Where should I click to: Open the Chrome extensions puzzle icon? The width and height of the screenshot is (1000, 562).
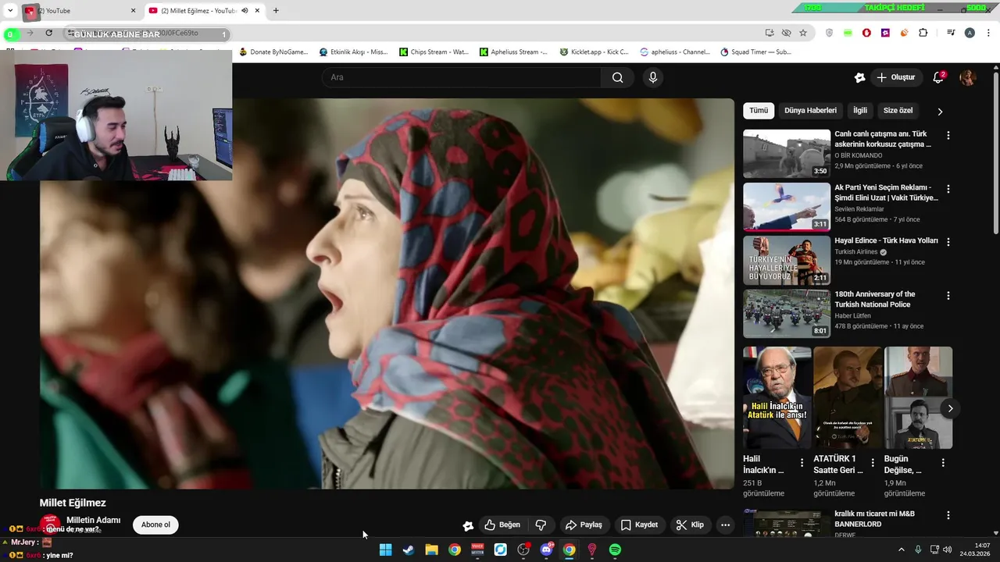click(x=923, y=33)
